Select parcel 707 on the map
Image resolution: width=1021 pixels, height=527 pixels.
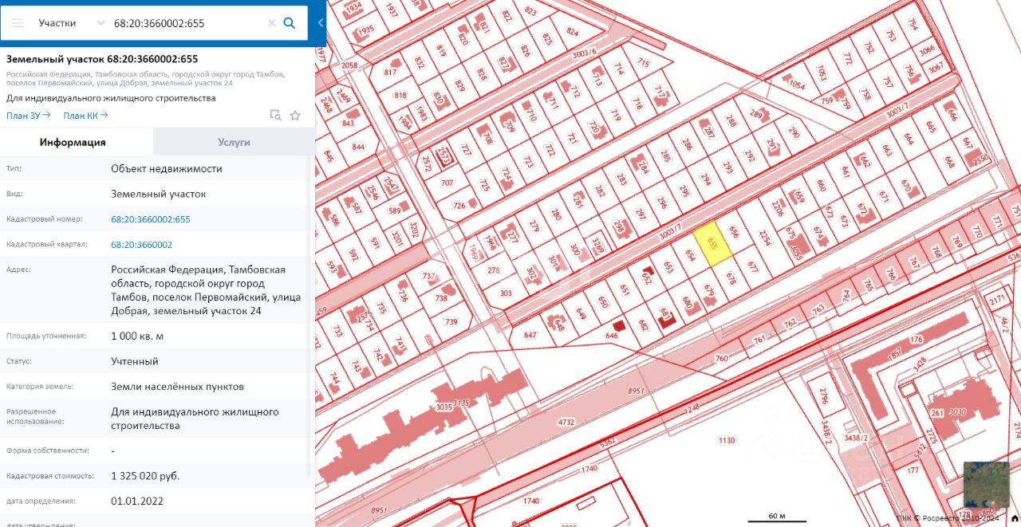click(x=447, y=183)
